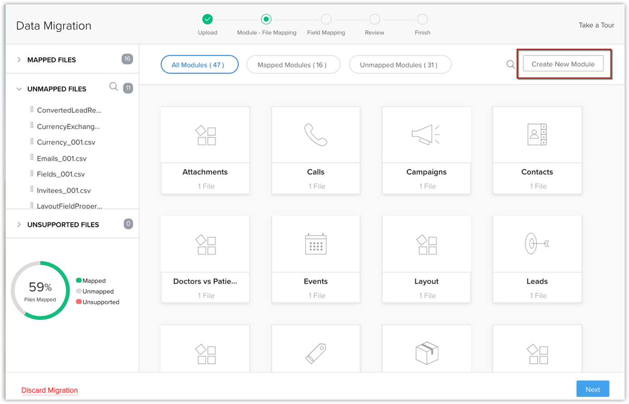629x404 pixels.
Task: Select the Field Mapping step circle
Action: (x=326, y=19)
